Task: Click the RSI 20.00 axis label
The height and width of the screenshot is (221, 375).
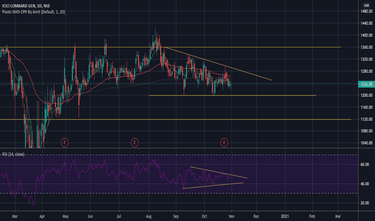Action: tap(365, 203)
